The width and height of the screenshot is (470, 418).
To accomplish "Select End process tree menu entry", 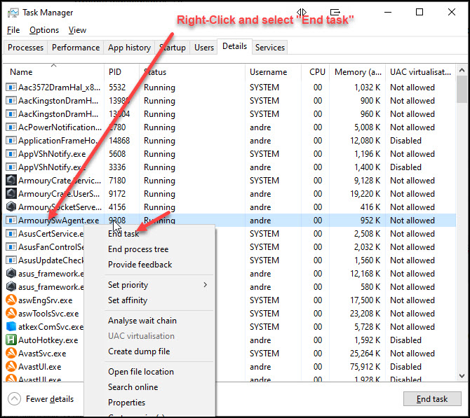I will coord(138,249).
